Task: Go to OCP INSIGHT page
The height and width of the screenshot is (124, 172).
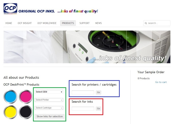Action: click(25, 23)
